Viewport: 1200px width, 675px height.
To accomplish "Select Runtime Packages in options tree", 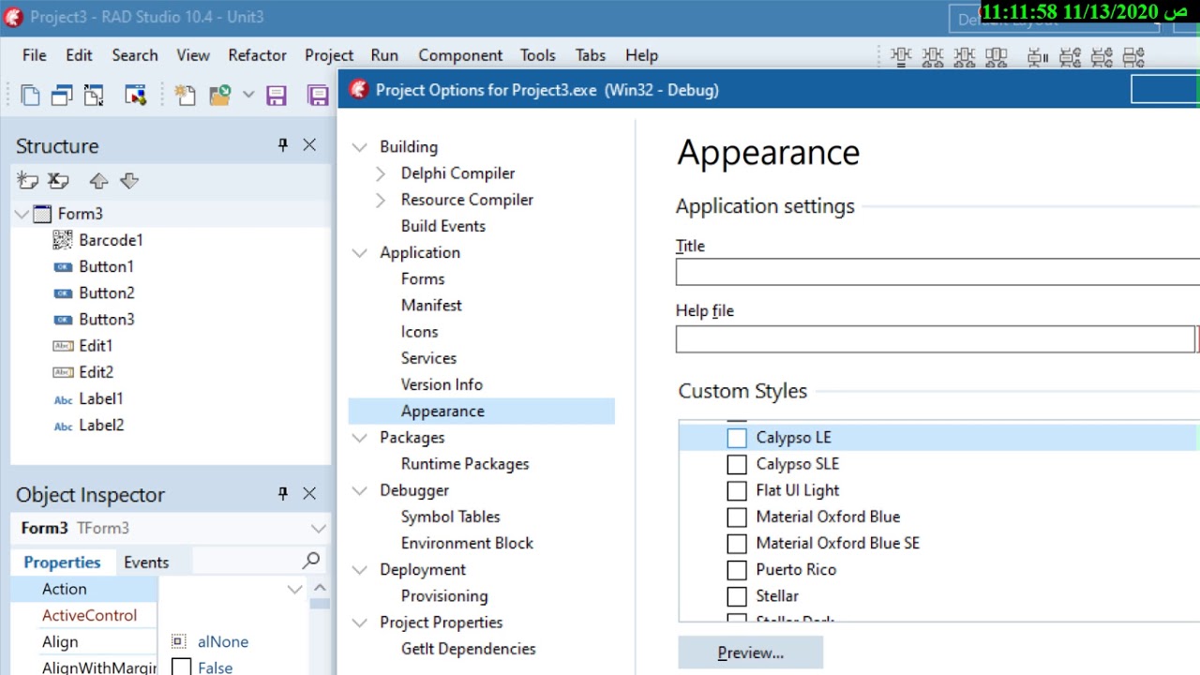I will 465,464.
